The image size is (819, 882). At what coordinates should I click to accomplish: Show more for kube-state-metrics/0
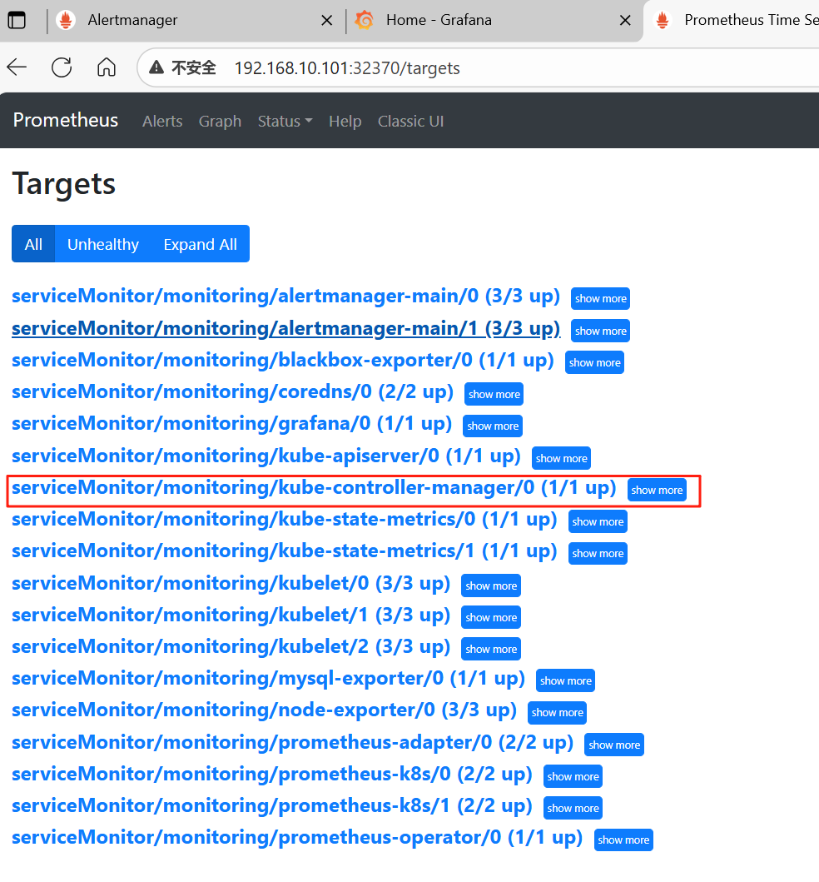(598, 521)
